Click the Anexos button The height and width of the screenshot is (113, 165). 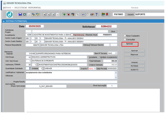[x=134, y=62]
